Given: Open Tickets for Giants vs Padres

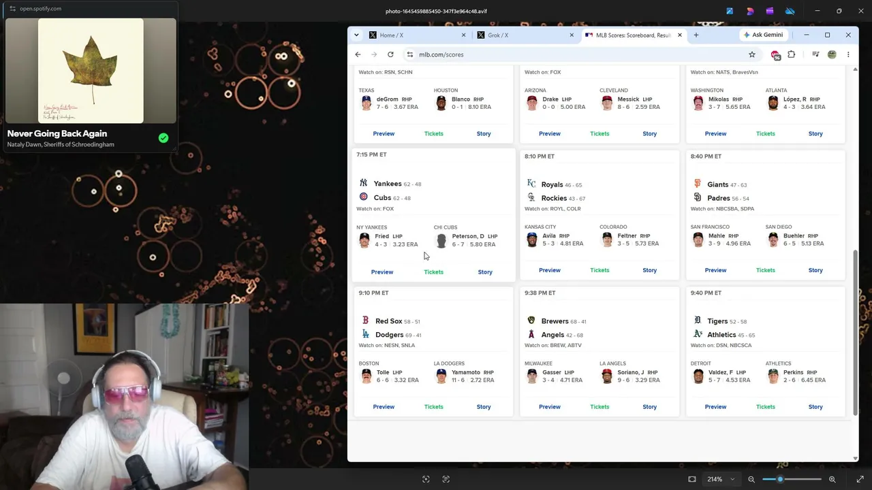Looking at the screenshot, I should click(x=766, y=270).
